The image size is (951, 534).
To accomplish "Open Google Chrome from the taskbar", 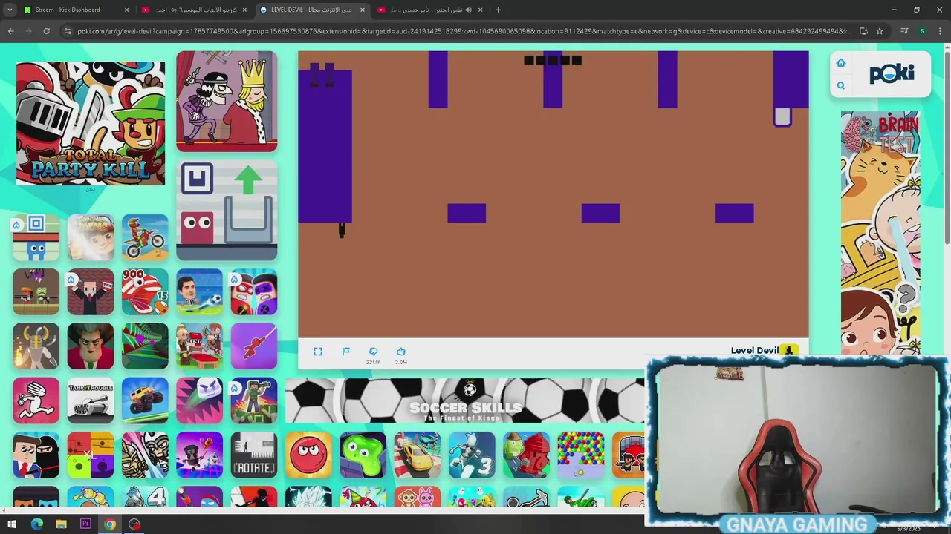I will point(110,524).
